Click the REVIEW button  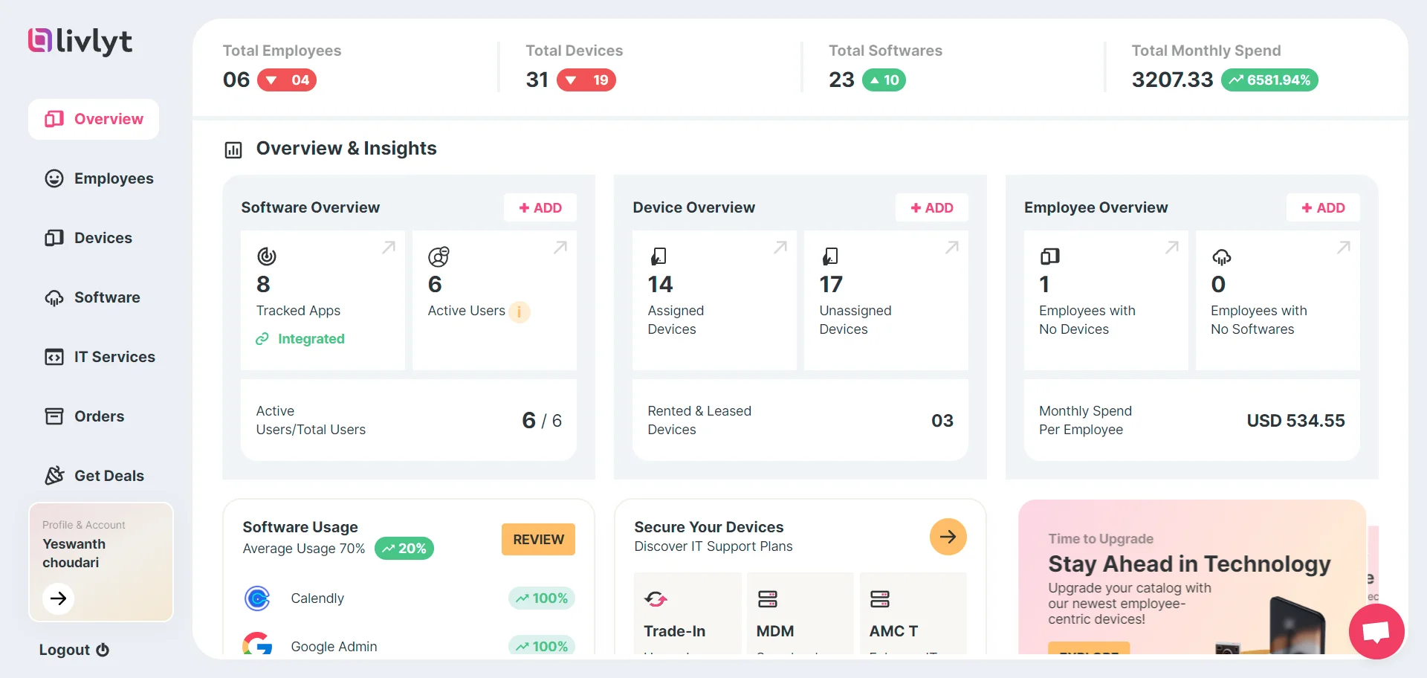click(538, 540)
